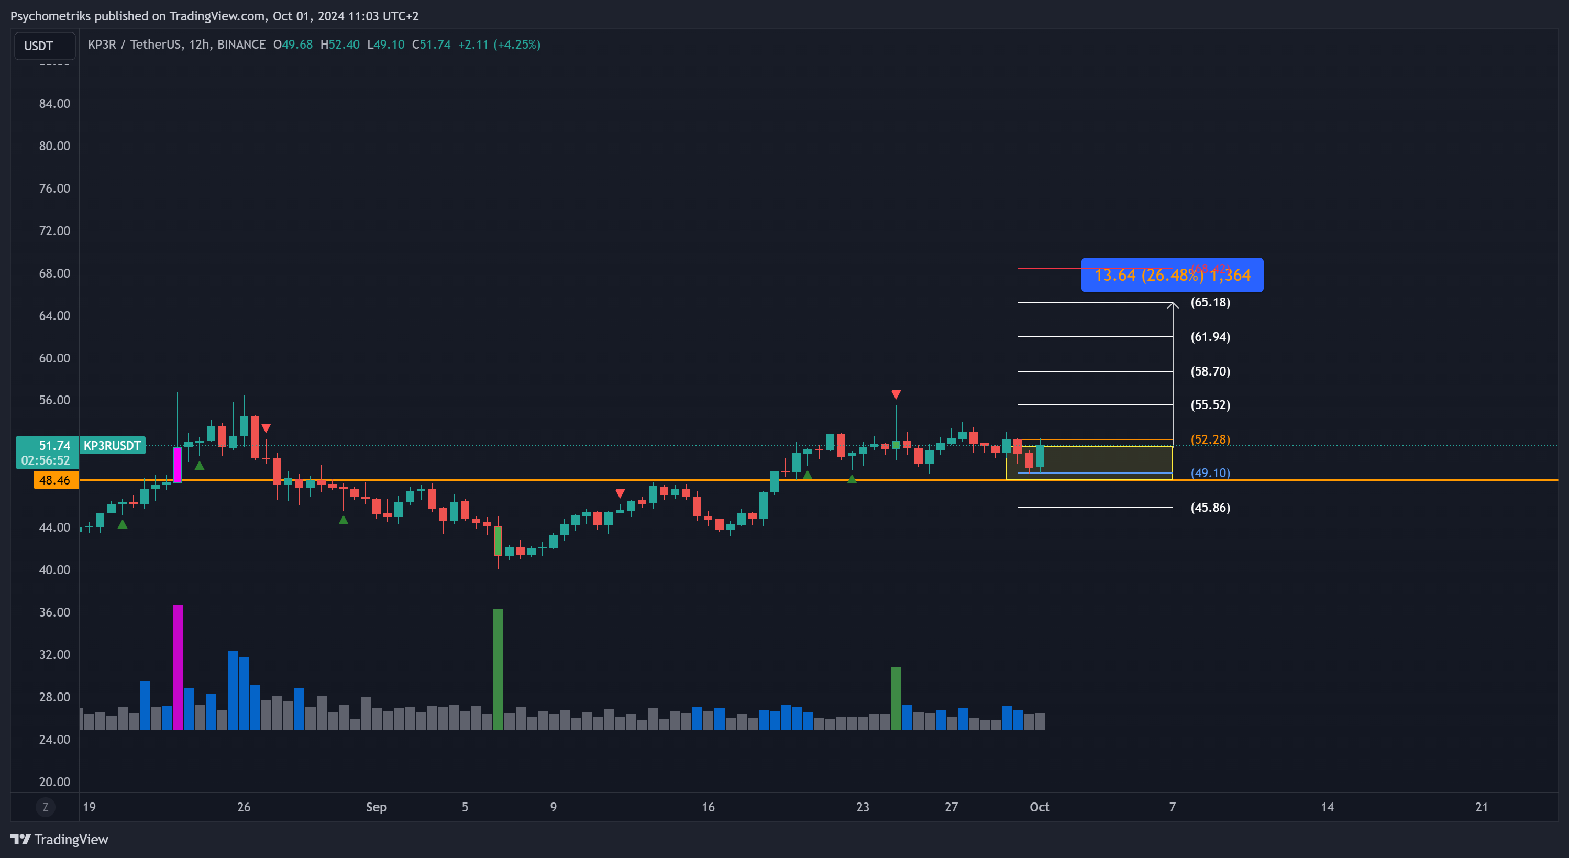Open the TradingView logo link
Screen dimensions: 1569x858
59,839
